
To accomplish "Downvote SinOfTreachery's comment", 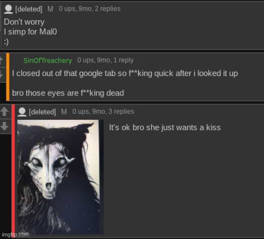I will pyautogui.click(x=2, y=74).
